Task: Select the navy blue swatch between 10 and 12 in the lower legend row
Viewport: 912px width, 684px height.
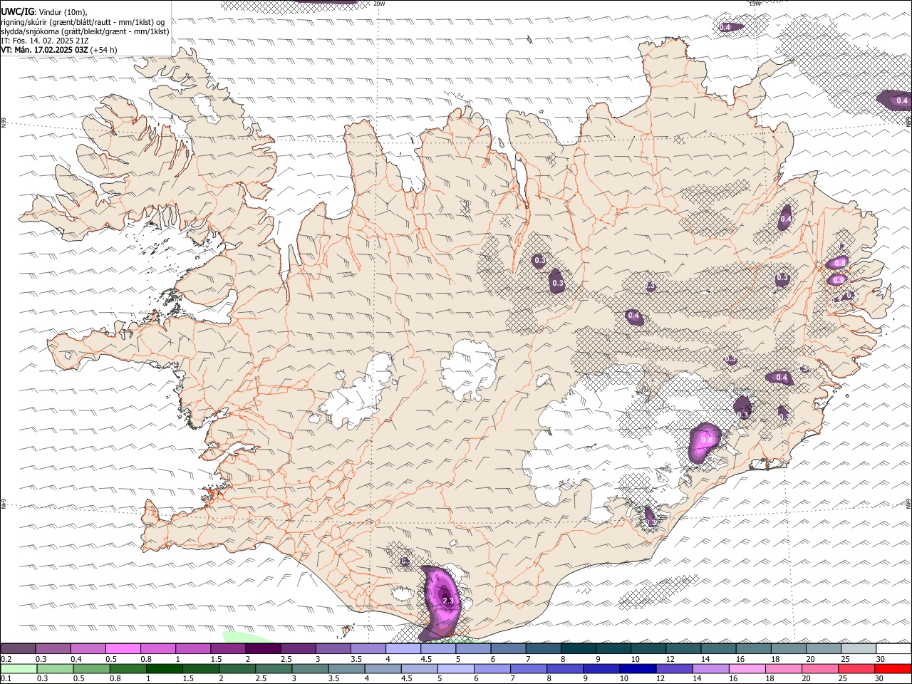Action: [638, 669]
